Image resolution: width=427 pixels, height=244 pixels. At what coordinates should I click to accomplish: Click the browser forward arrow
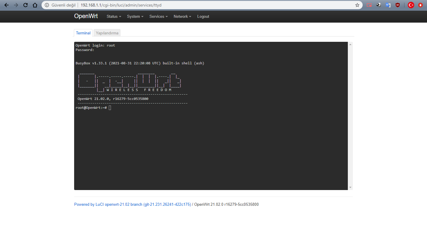click(x=16, y=5)
